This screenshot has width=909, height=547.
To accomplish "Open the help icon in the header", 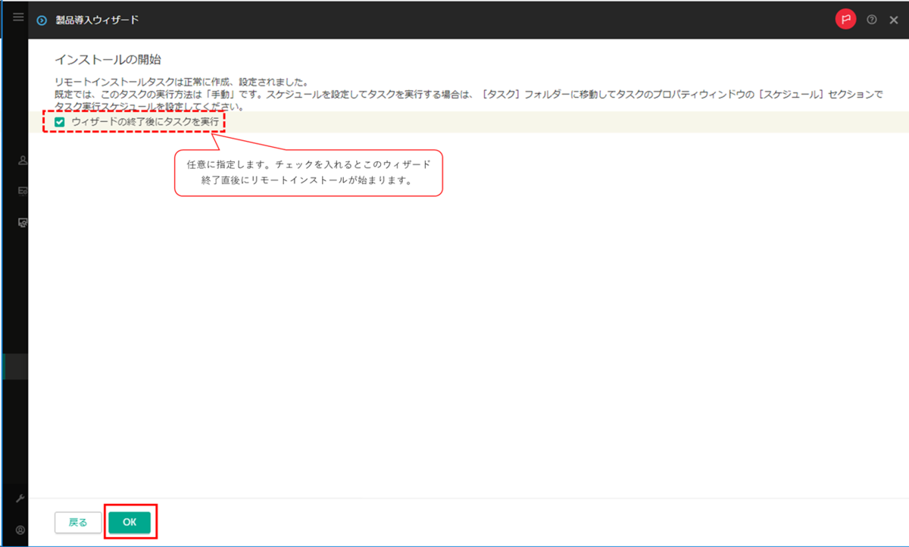I will pos(872,18).
